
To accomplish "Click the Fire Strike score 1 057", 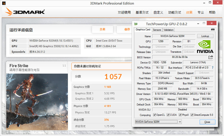I will pos(113,77).
